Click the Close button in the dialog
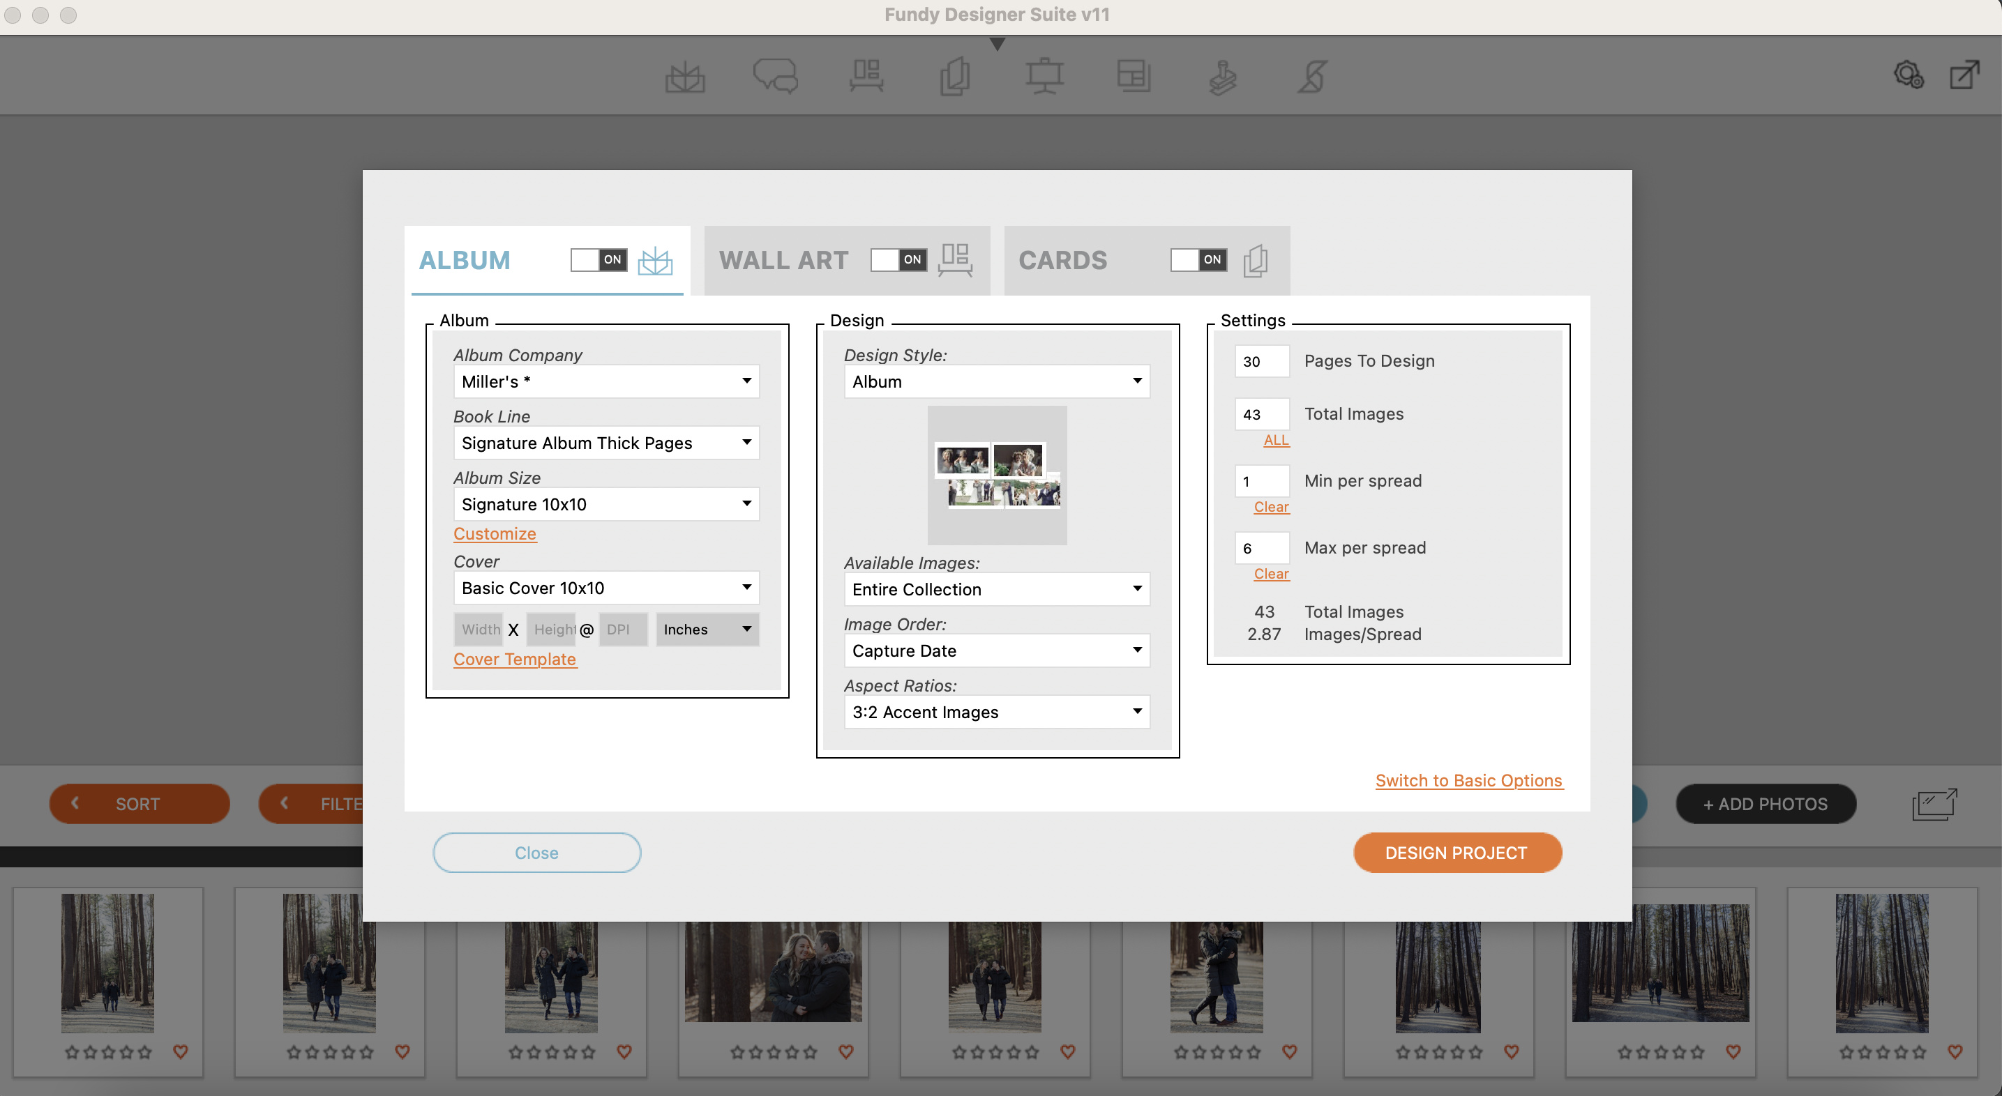The image size is (2002, 1096). [x=537, y=853]
